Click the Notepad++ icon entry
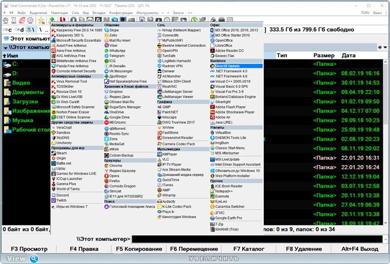 [x=213, y=191]
